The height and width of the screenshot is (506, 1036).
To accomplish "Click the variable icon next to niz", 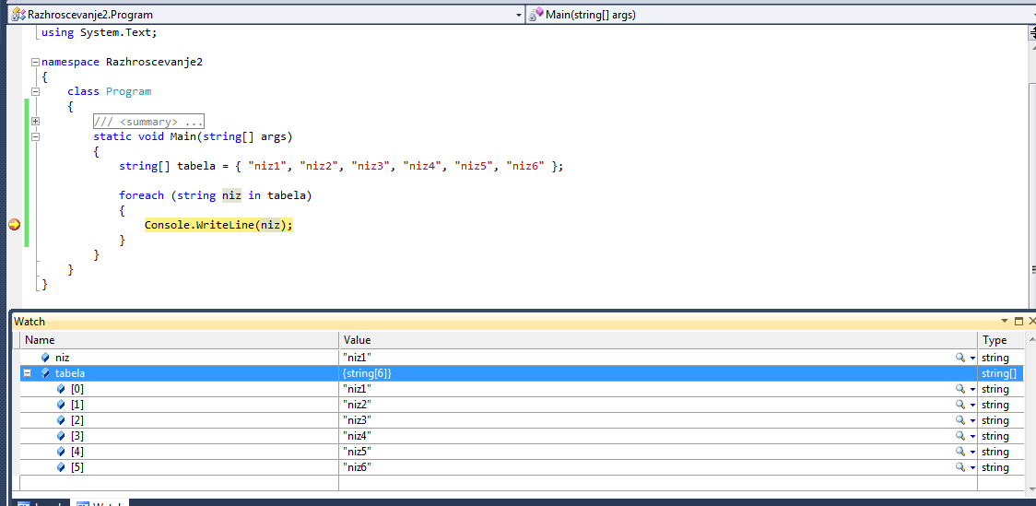I will pos(46,358).
